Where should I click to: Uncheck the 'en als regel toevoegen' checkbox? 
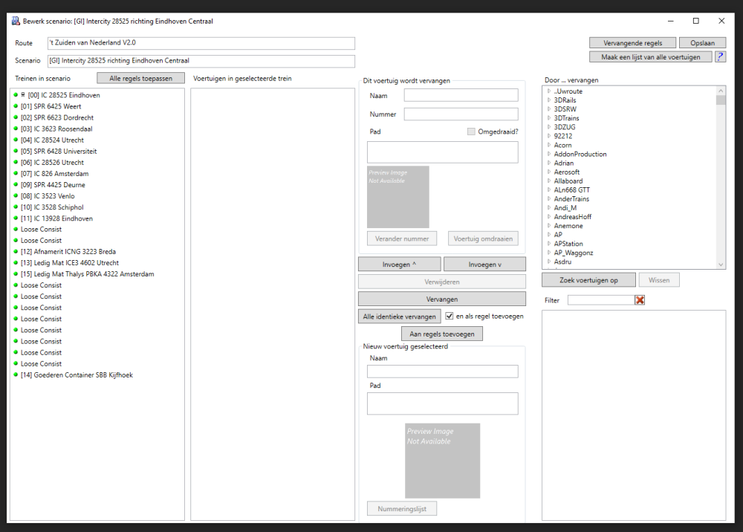click(450, 316)
